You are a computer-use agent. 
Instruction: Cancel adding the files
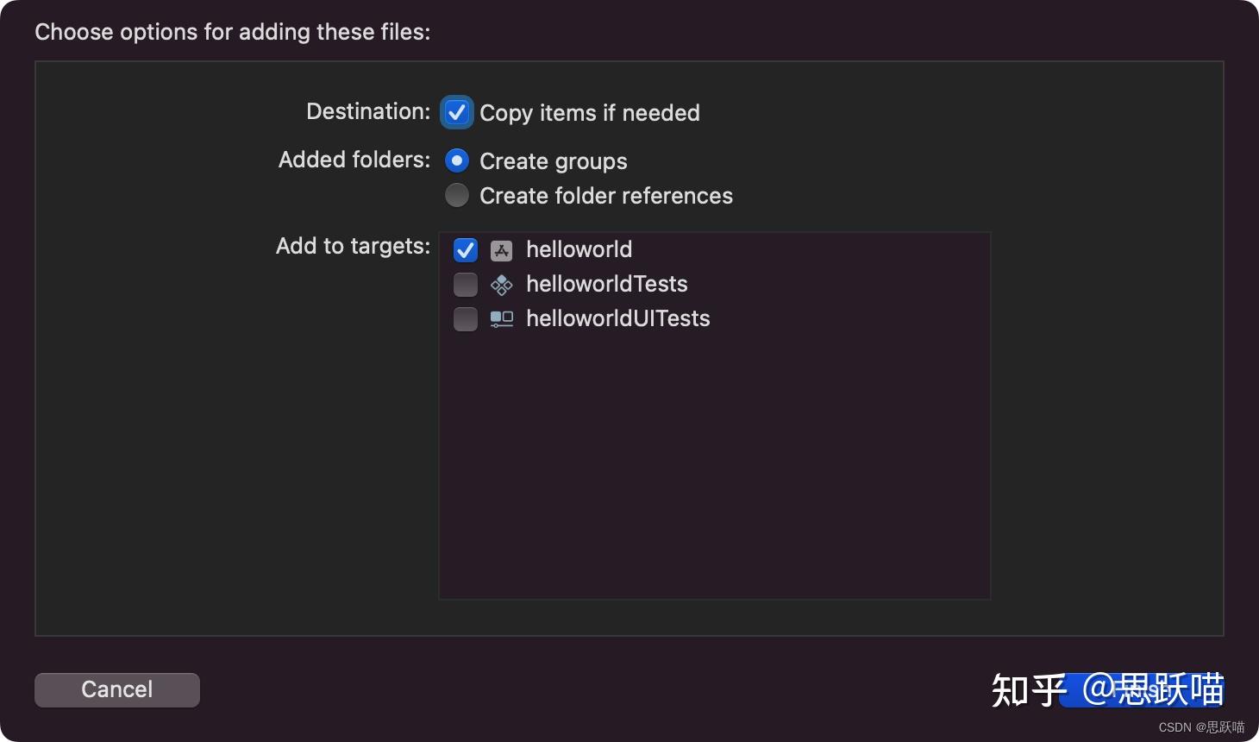coord(117,689)
